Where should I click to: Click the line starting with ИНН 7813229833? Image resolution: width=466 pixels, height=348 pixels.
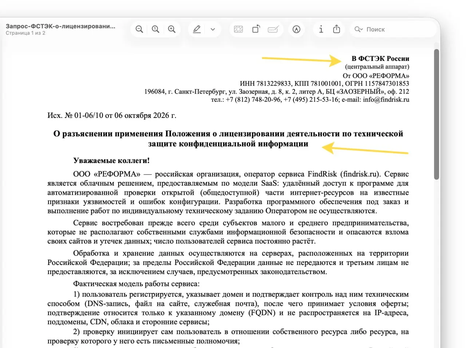[x=324, y=83]
